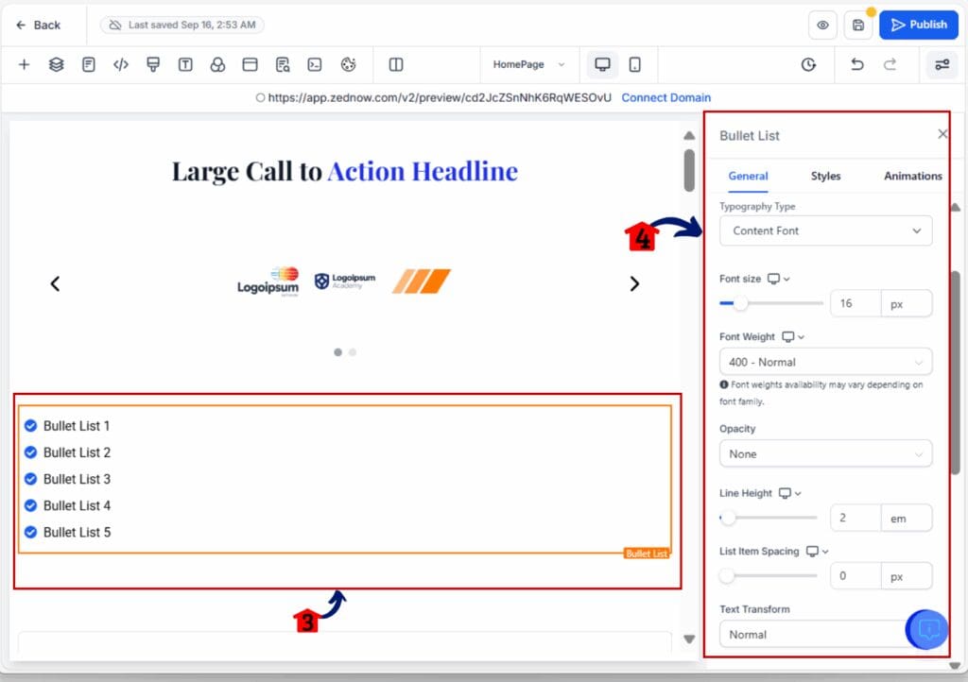Click the add element plus icon

(25, 65)
